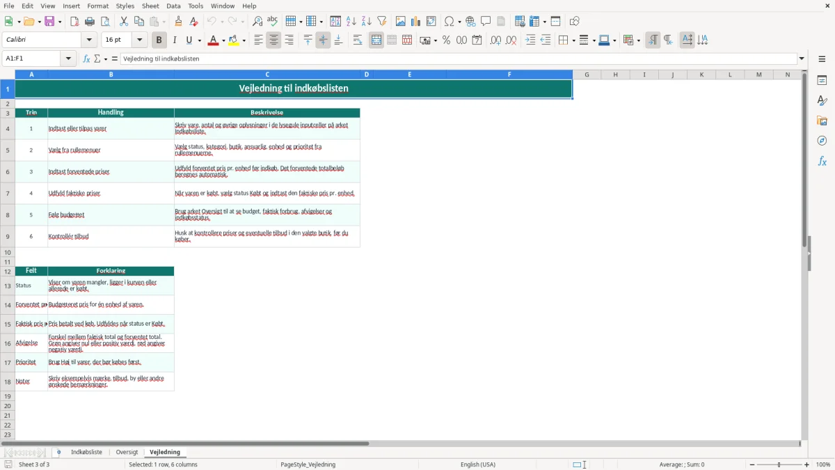The height and width of the screenshot is (470, 835).
Task: Open the Tools menu
Action: [196, 6]
